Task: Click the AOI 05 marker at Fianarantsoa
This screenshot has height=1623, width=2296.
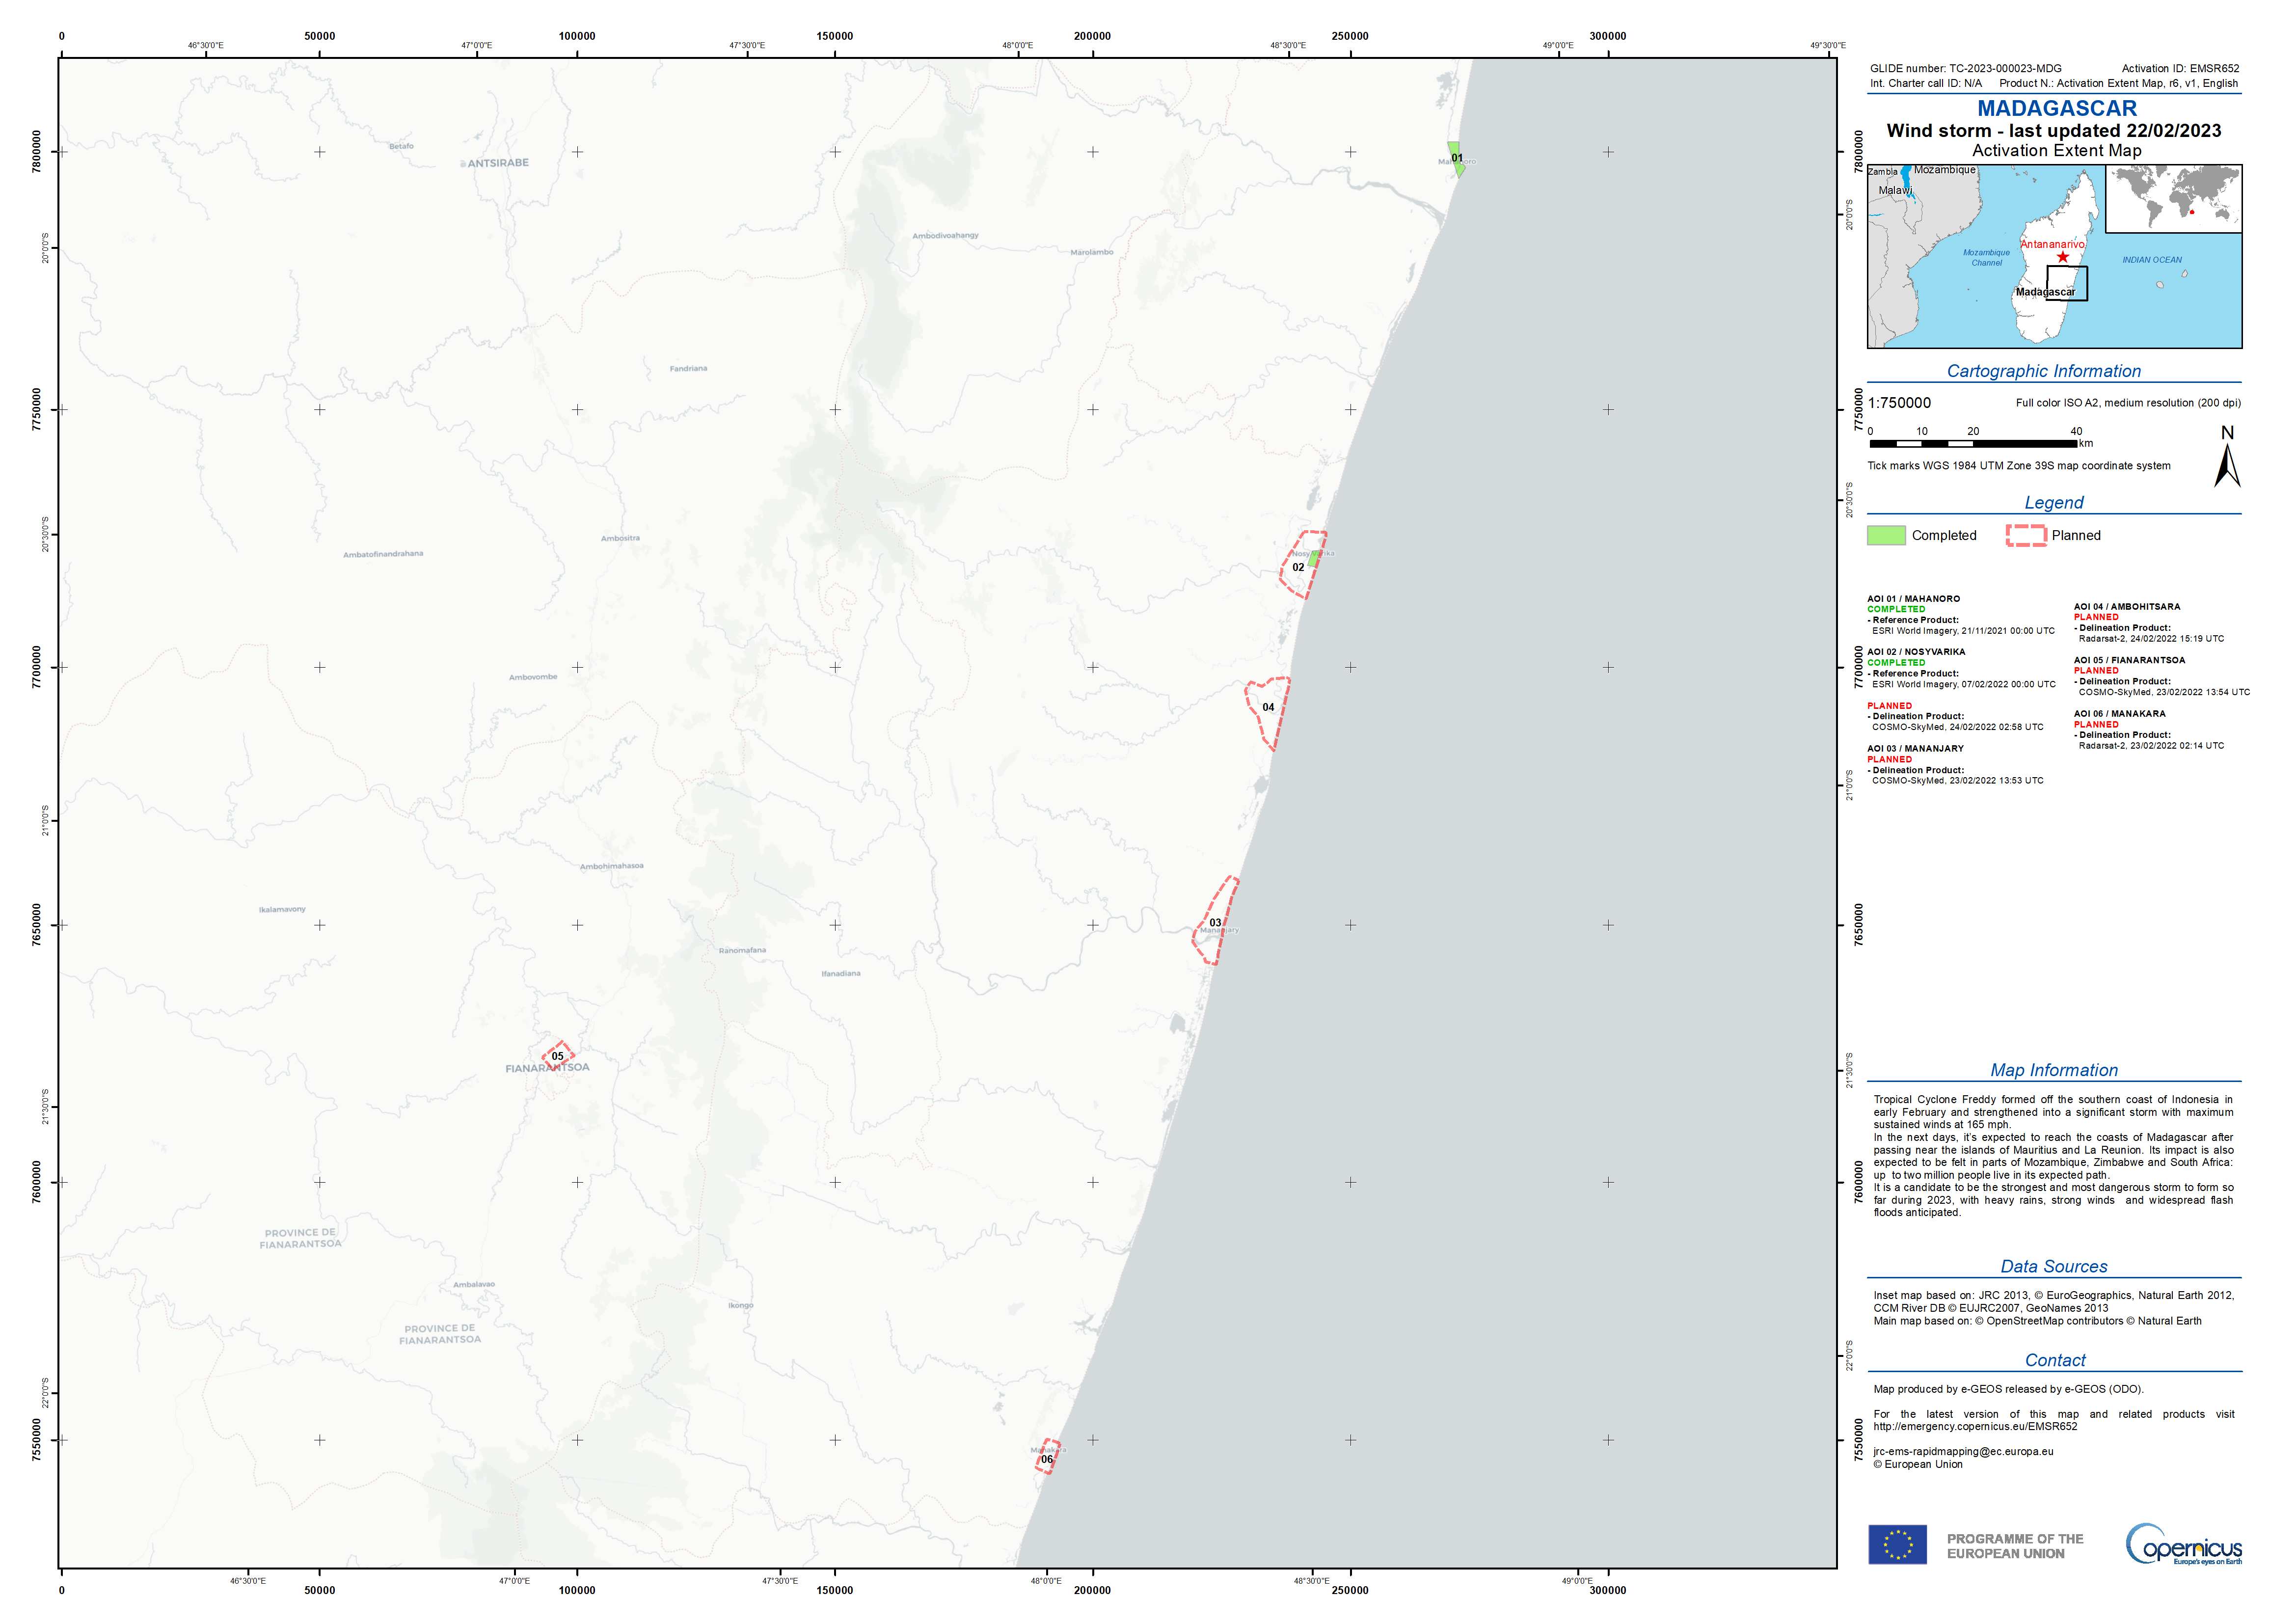Action: click(x=558, y=1056)
